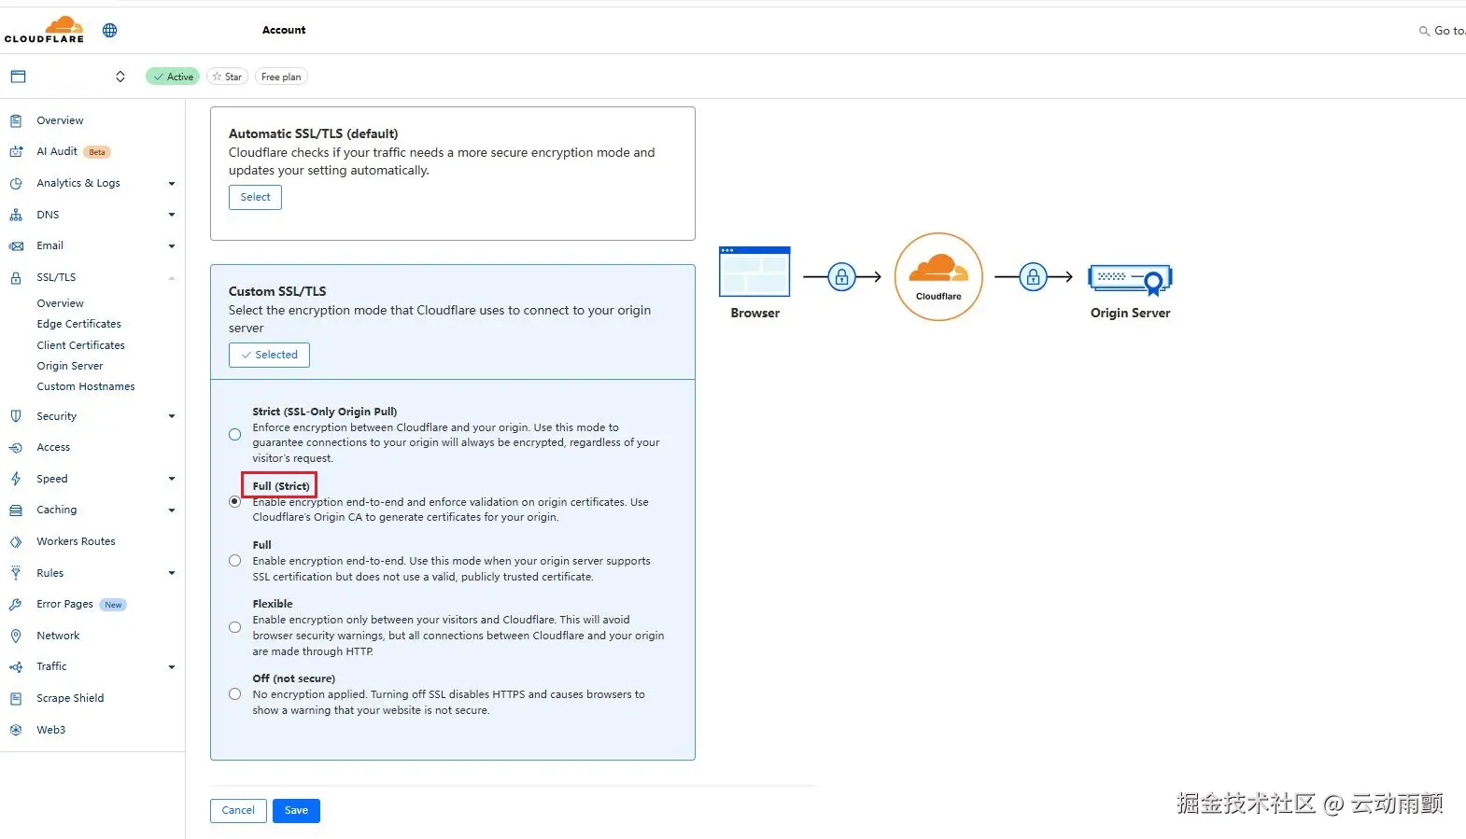Image resolution: width=1466 pixels, height=839 pixels.
Task: Click the Free plan badge
Action: 281,77
